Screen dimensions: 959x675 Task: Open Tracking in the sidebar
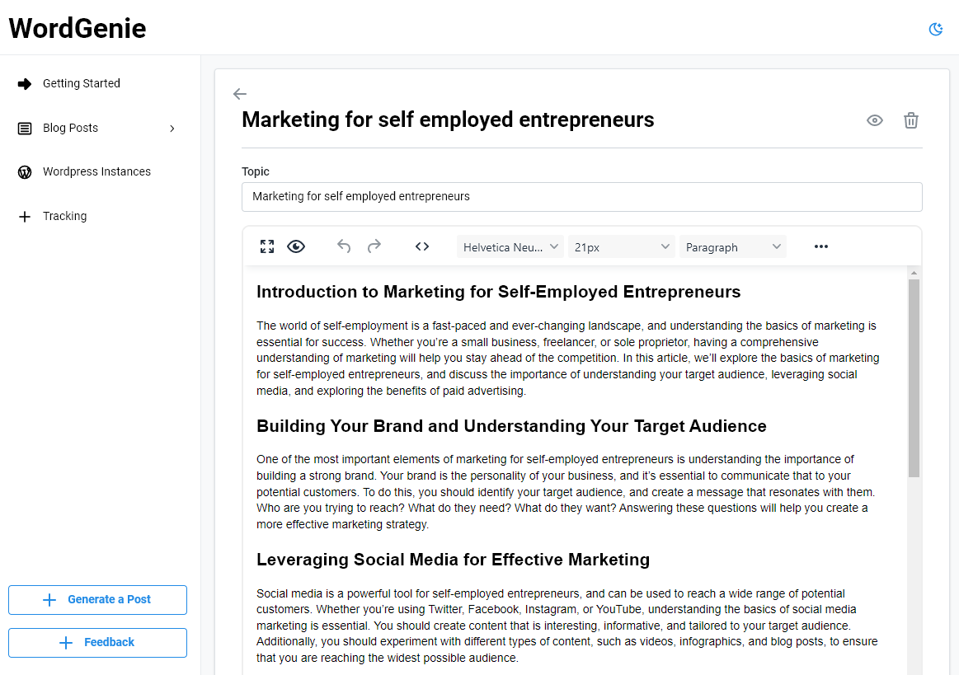point(64,216)
